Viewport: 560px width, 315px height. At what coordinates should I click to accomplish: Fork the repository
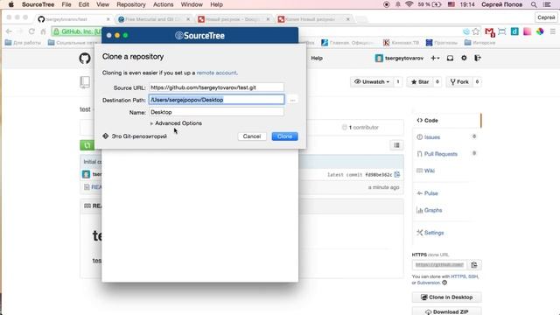click(x=459, y=81)
